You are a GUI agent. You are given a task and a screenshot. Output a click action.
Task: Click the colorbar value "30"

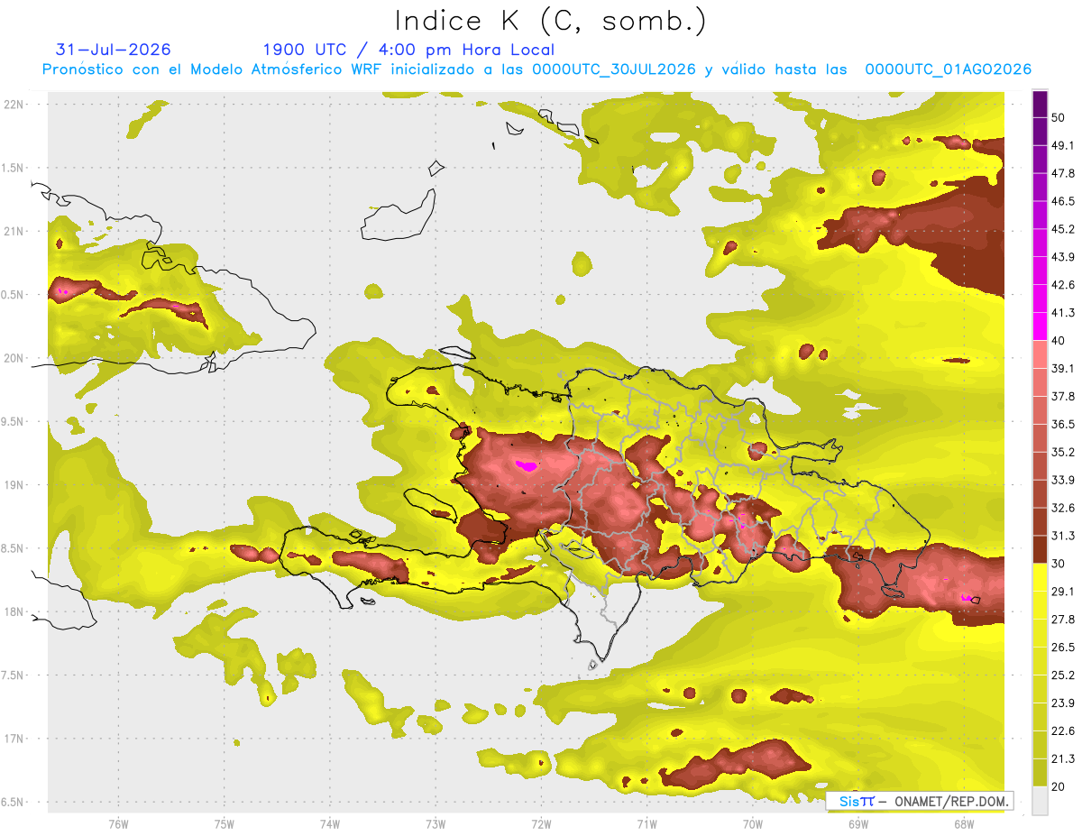[1059, 564]
